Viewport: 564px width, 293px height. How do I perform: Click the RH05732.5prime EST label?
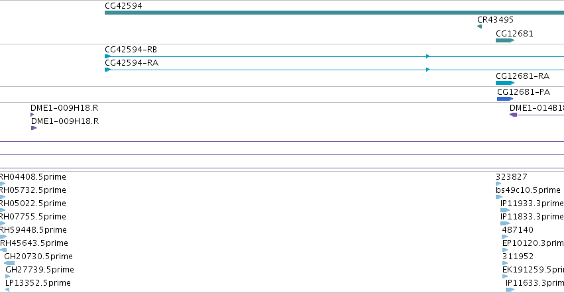[x=32, y=190]
